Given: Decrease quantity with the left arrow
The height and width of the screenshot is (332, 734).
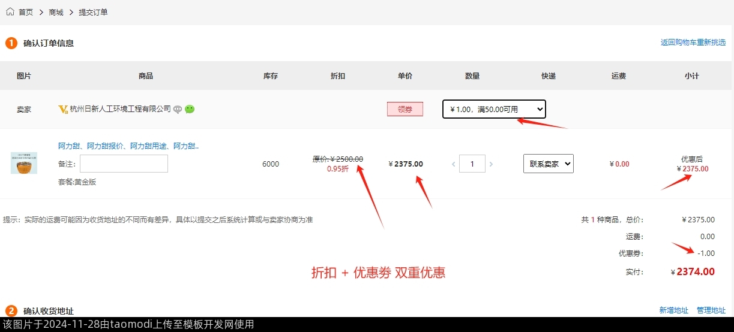Looking at the screenshot, I should (x=453, y=164).
